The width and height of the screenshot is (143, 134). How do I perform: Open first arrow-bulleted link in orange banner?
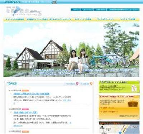click(x=109, y=108)
